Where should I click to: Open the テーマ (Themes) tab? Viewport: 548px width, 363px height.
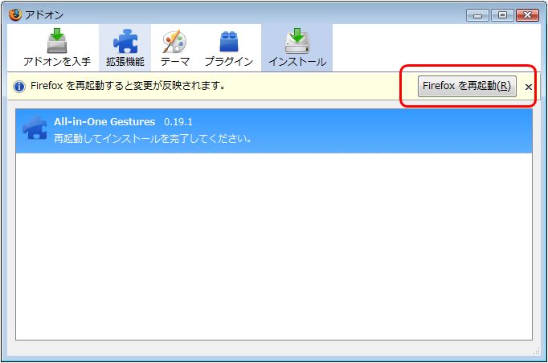pos(175,48)
